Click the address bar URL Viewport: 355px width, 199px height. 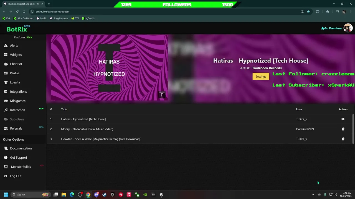pyautogui.click(x=52, y=12)
